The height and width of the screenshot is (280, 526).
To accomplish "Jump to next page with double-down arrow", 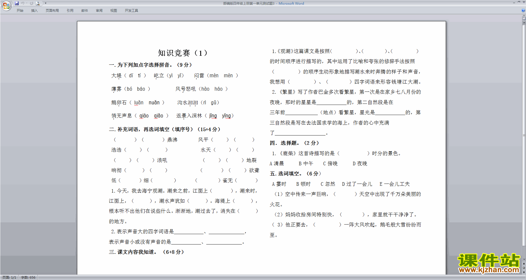I will (x=524, y=272).
